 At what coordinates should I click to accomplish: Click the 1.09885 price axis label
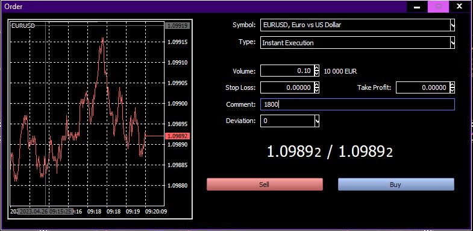(x=177, y=165)
